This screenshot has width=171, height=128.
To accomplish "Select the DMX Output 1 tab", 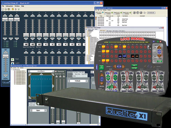I will [x=103, y=31].
